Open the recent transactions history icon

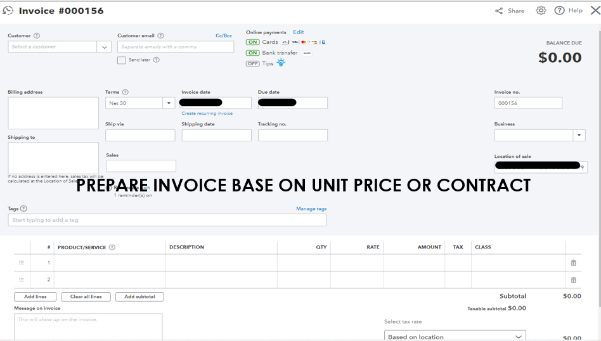click(x=8, y=10)
